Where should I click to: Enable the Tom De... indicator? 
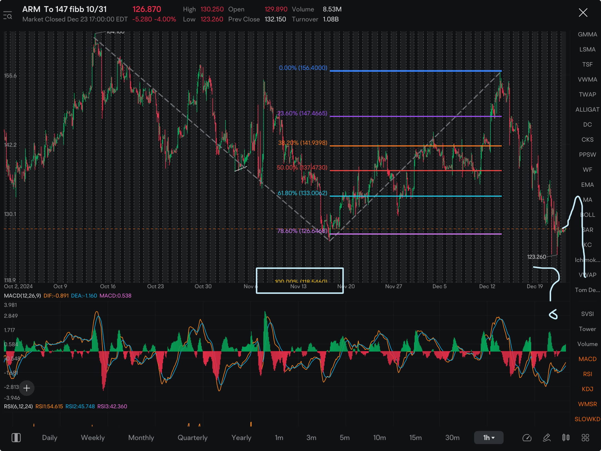point(587,290)
